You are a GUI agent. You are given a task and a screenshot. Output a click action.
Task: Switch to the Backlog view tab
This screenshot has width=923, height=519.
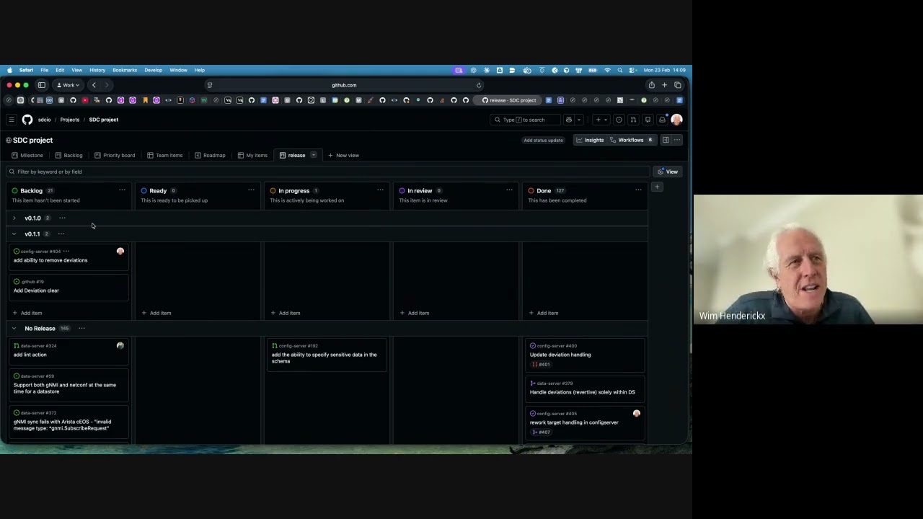click(69, 155)
